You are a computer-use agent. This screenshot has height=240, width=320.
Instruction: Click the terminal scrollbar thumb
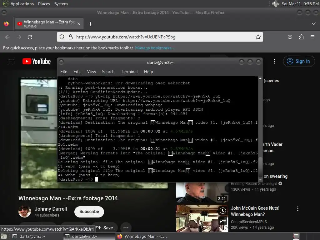[x=260, y=167]
